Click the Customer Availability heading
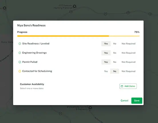Image resolution: width=158 pixels, height=123 pixels. tap(32, 84)
